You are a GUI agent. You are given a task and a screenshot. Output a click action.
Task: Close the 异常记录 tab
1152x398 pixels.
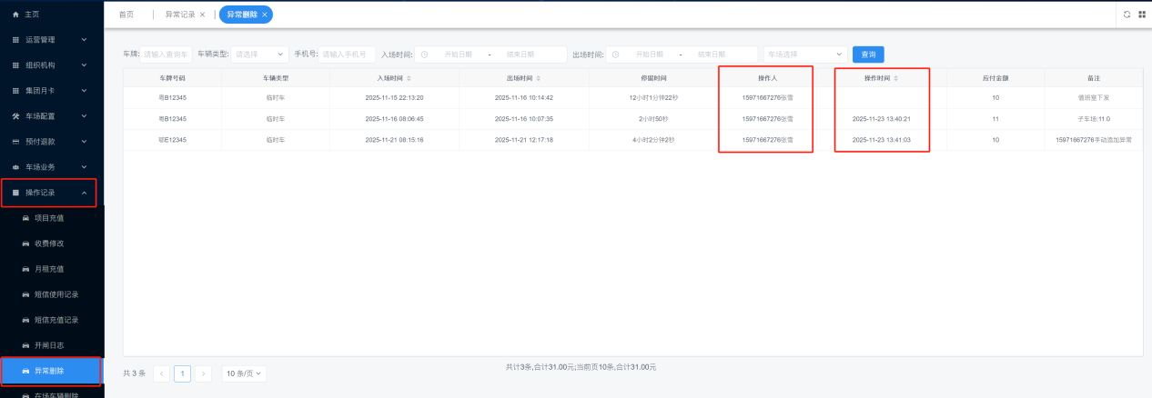click(202, 15)
